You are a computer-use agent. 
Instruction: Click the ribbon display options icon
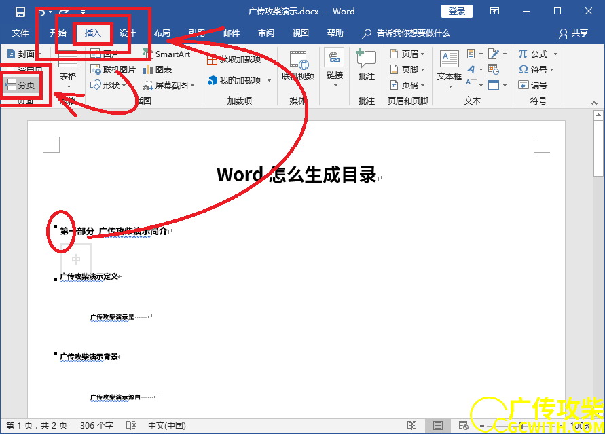coord(494,11)
